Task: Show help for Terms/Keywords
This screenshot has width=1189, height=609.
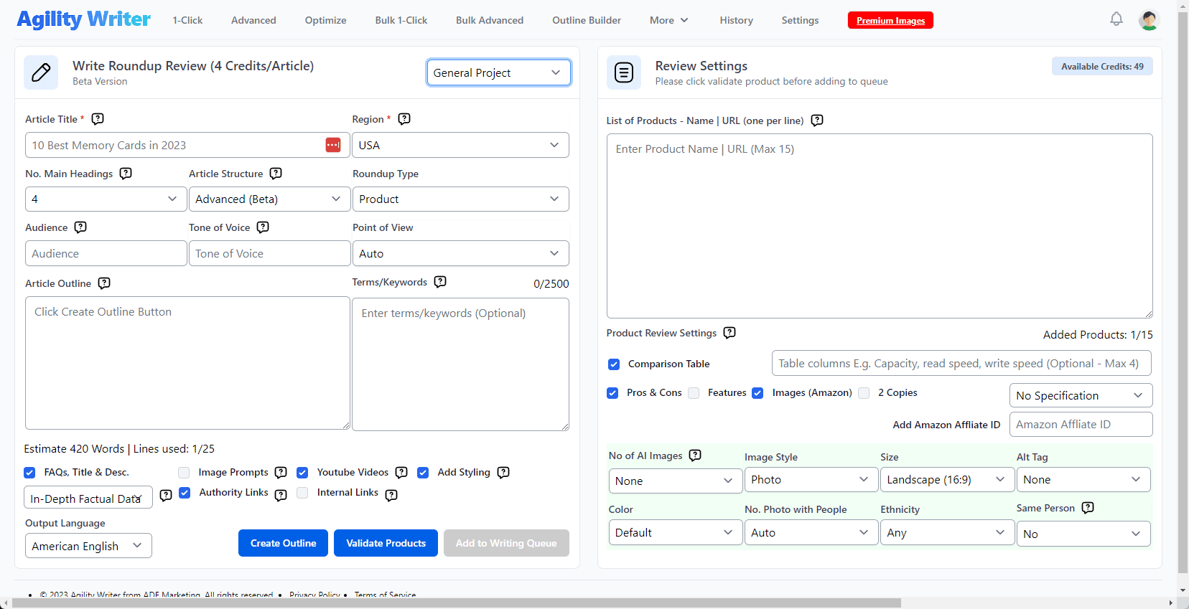Action: click(x=440, y=282)
